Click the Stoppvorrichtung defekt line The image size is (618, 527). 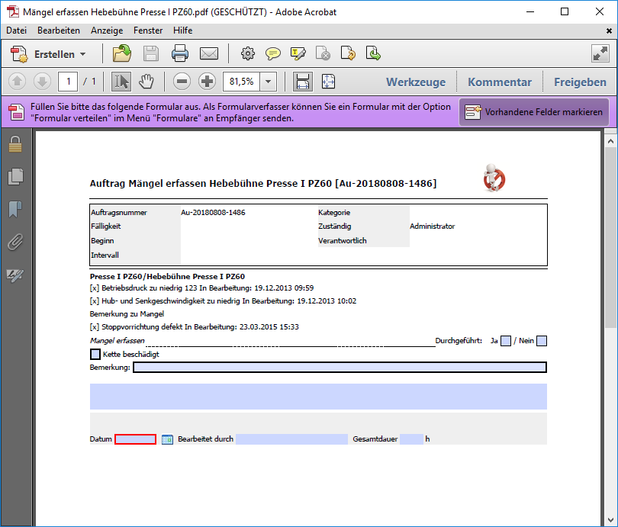pos(195,327)
